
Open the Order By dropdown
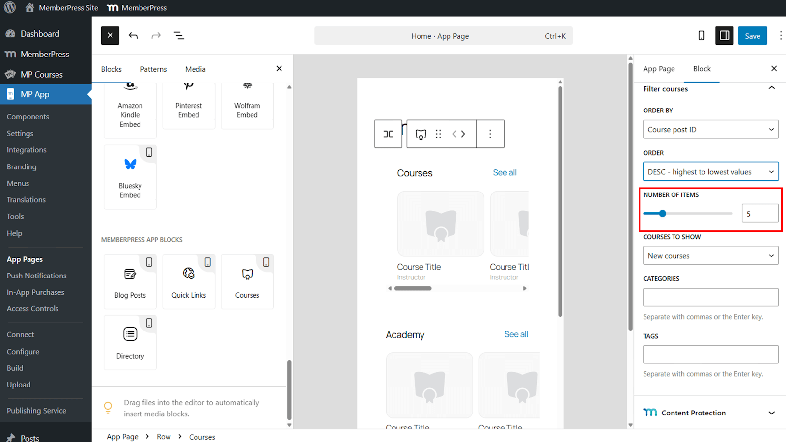(710, 130)
